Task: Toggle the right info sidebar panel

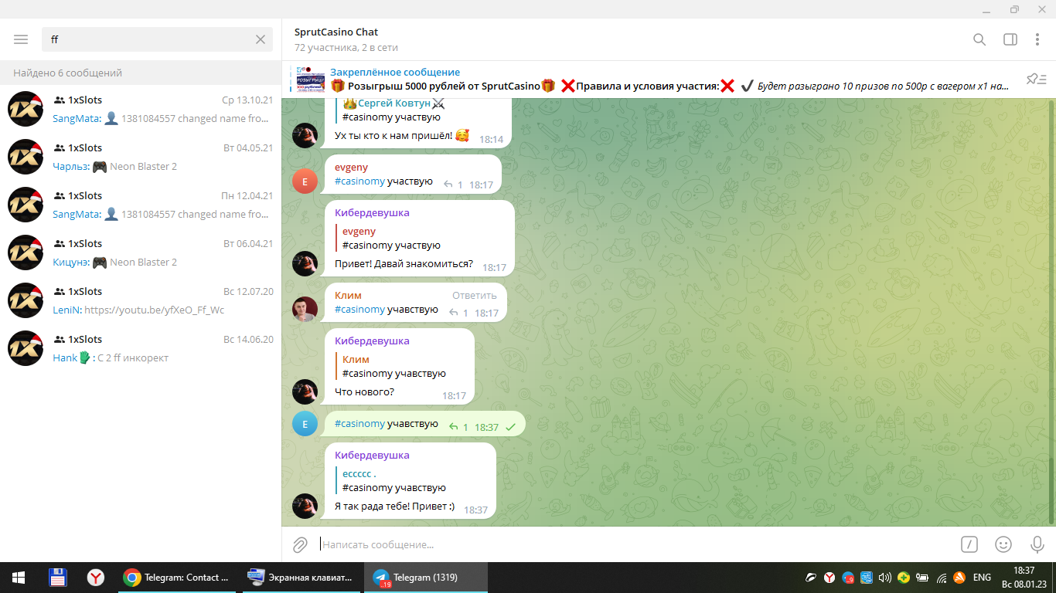Action: (x=1010, y=39)
